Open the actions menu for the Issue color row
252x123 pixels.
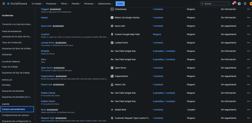(x=248, y=26)
